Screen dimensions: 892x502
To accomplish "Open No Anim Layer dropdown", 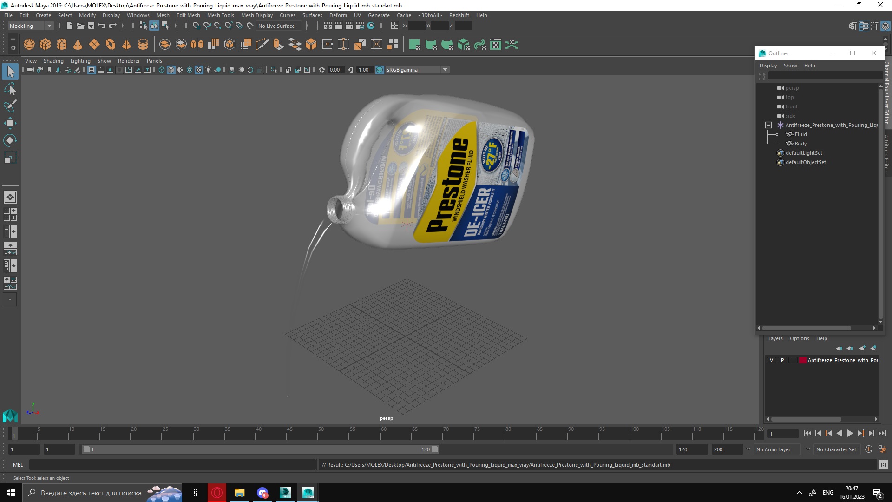I will click(x=777, y=449).
